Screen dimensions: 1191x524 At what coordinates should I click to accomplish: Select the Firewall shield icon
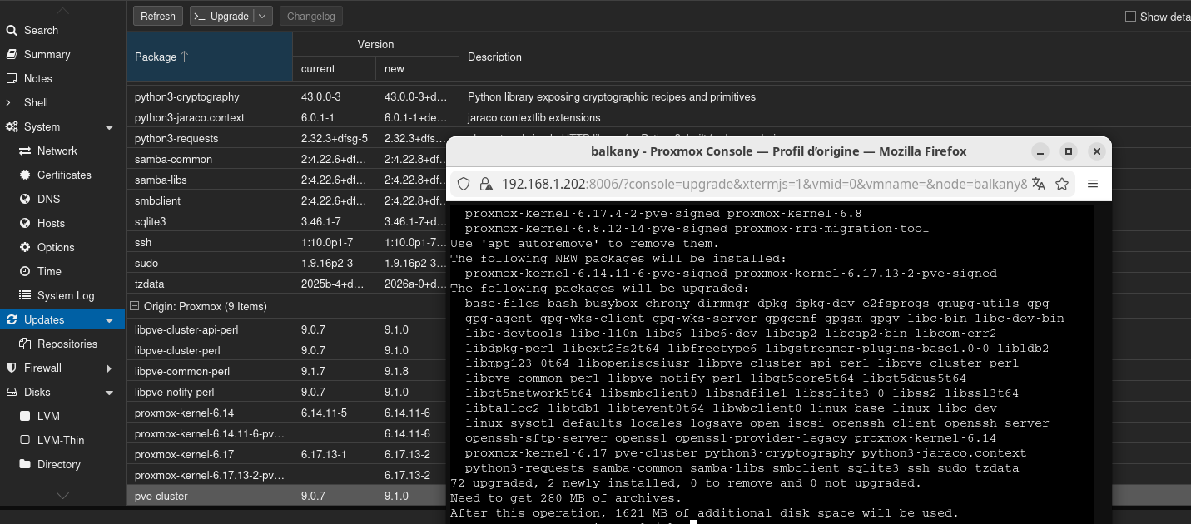tap(12, 368)
